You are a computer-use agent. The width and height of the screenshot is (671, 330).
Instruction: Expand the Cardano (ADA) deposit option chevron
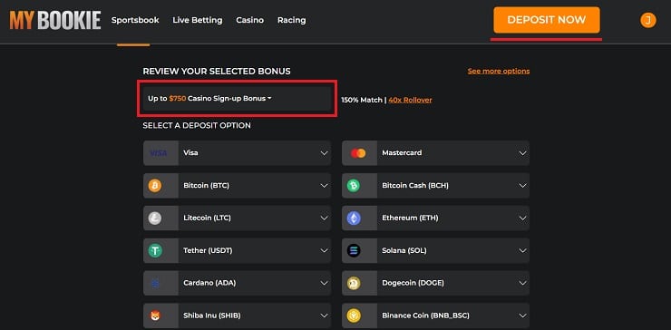click(325, 283)
